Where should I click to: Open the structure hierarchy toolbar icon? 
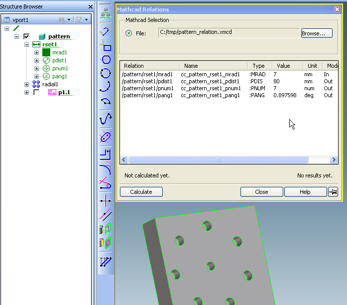[106, 14]
